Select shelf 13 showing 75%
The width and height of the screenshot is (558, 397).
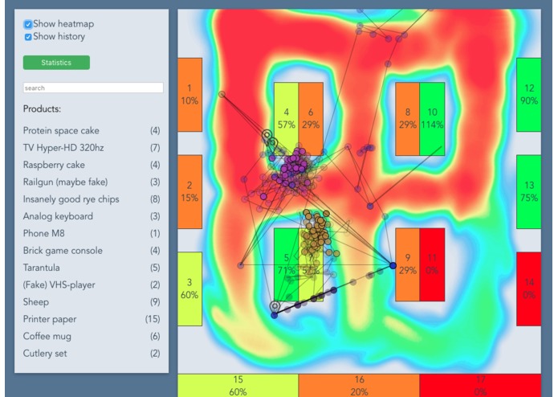pos(529,191)
